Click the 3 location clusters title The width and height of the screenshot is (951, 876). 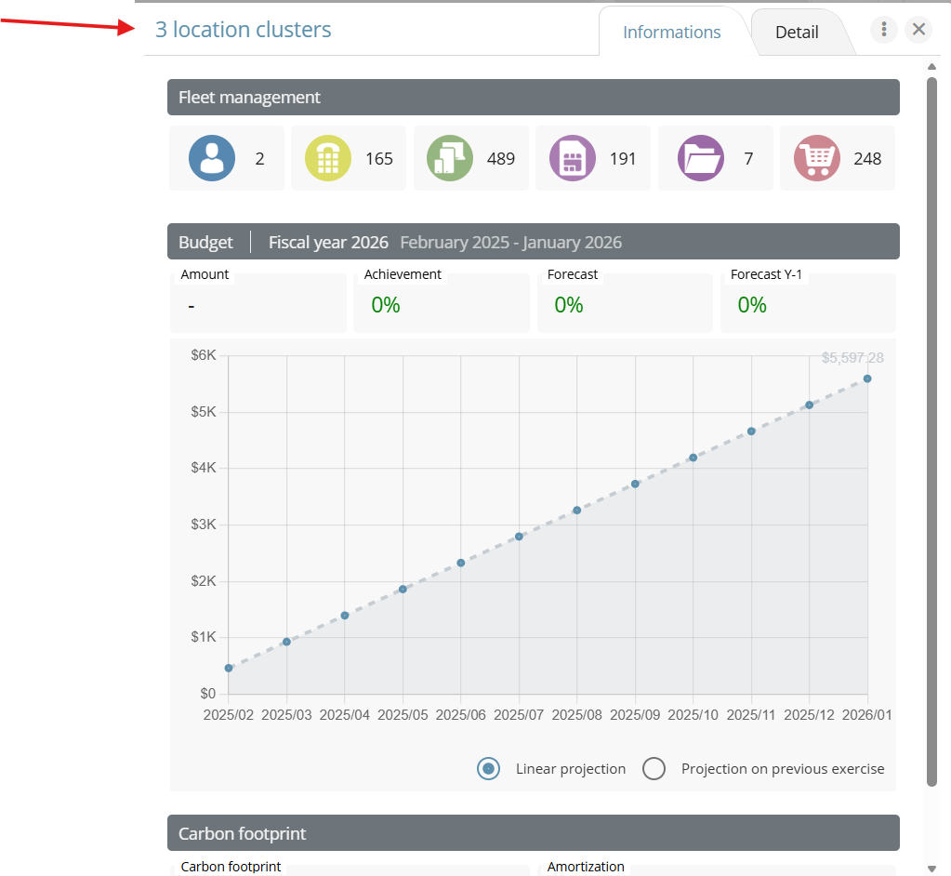click(x=243, y=30)
